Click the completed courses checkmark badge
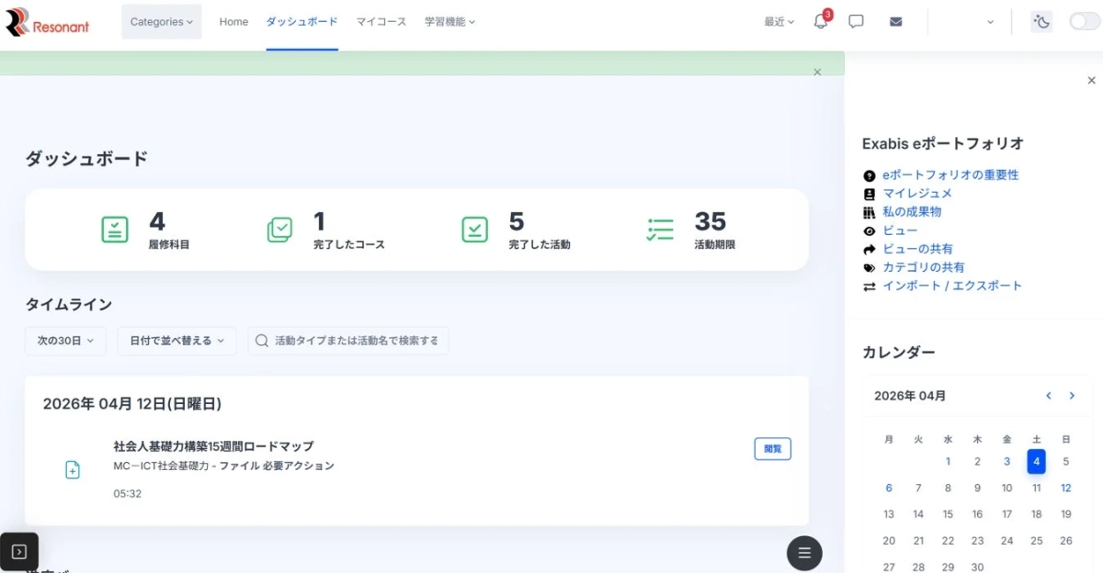This screenshot has height=573, width=1103. [279, 230]
